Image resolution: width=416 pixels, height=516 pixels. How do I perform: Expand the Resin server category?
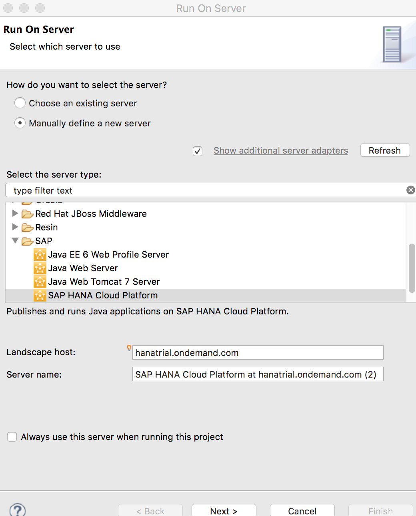[15, 227]
